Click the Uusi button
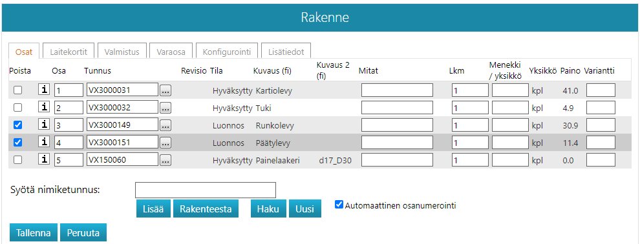Image resolution: width=640 pixels, height=244 pixels. (x=305, y=209)
